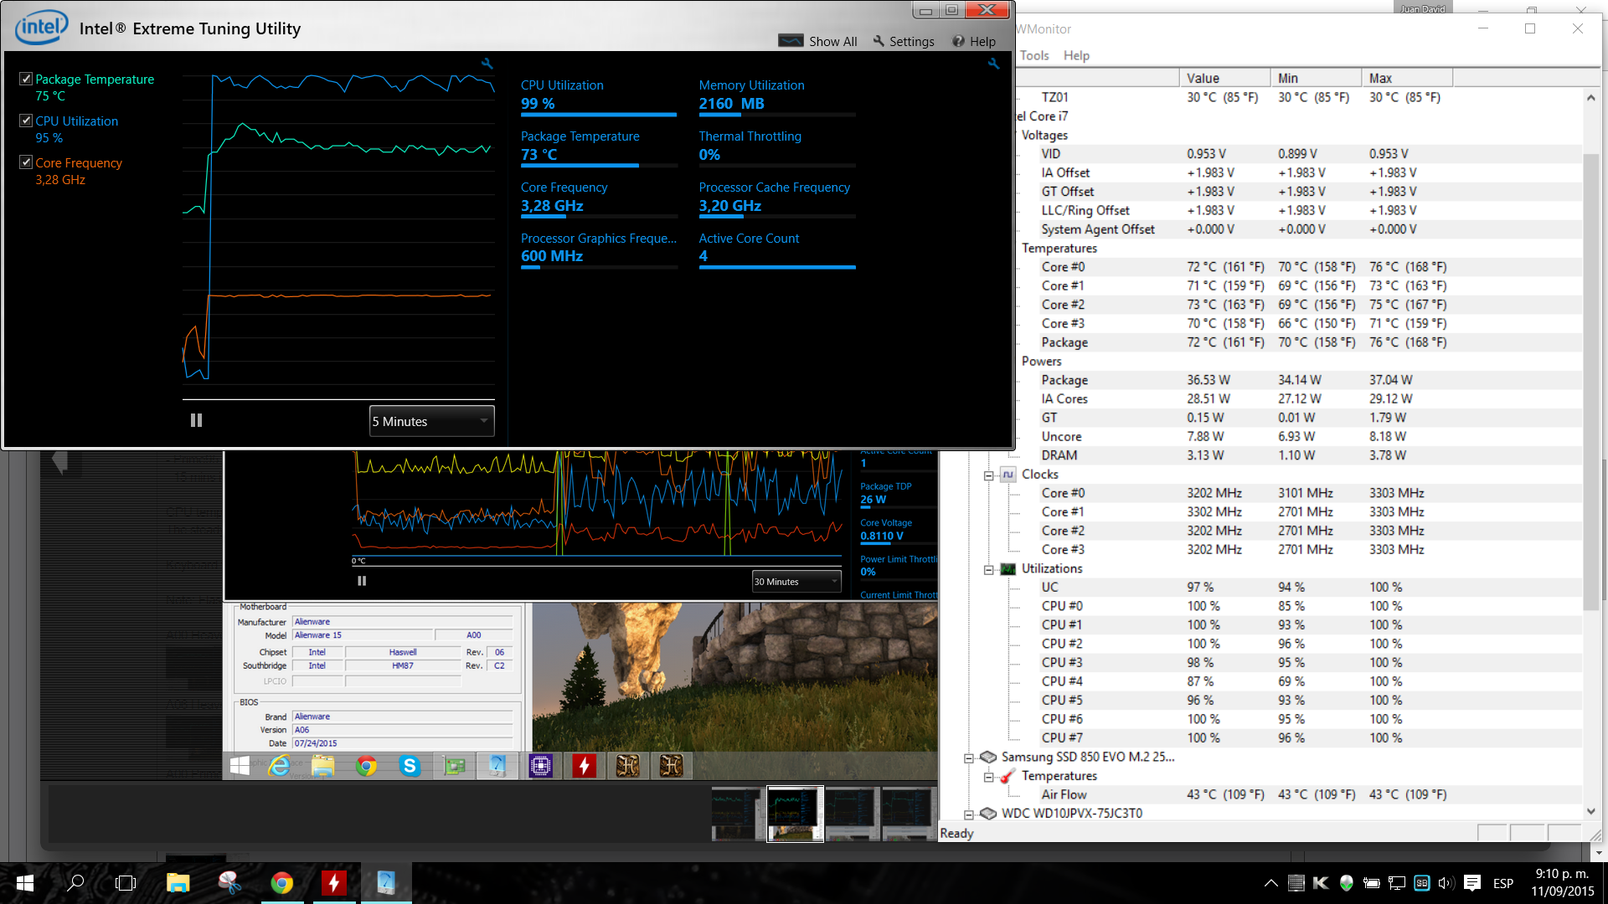Screen dimensions: 1608x904
Task: Select the first thumbnail in image viewer strip
Action: (x=738, y=814)
